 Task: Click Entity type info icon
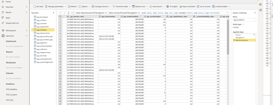[x=243, y=24]
